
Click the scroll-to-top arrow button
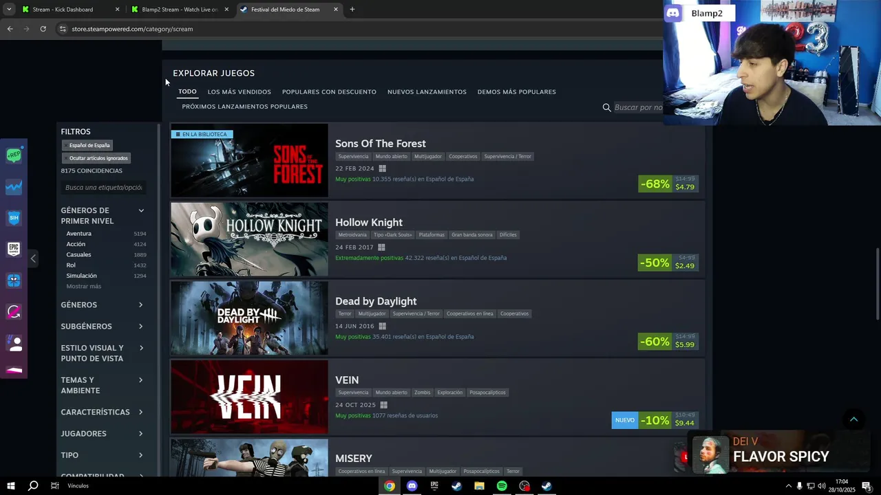853,419
